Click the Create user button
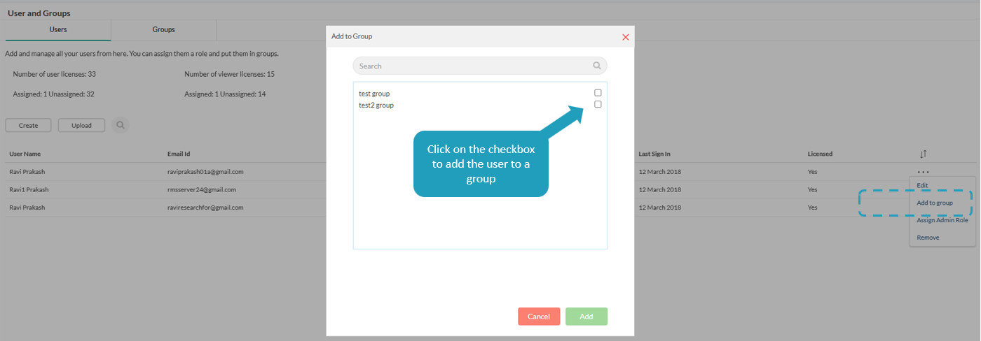Image resolution: width=981 pixels, height=341 pixels. 28,125
